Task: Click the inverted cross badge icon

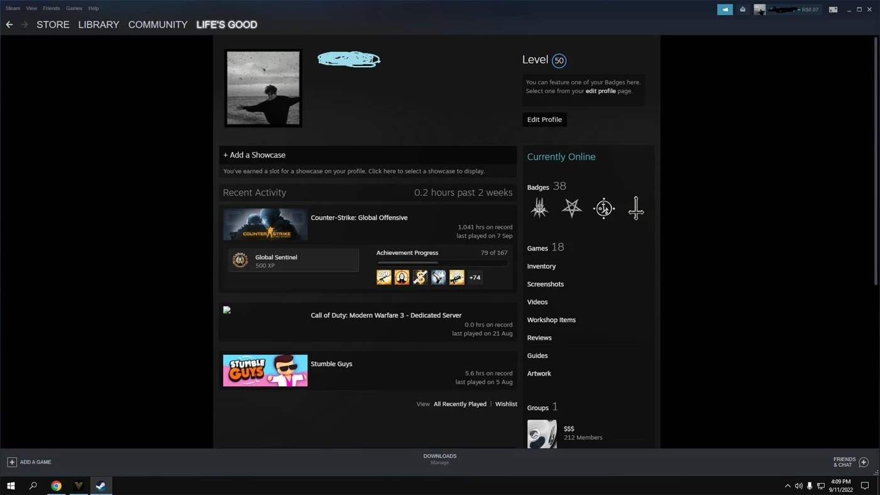Action: click(x=635, y=208)
